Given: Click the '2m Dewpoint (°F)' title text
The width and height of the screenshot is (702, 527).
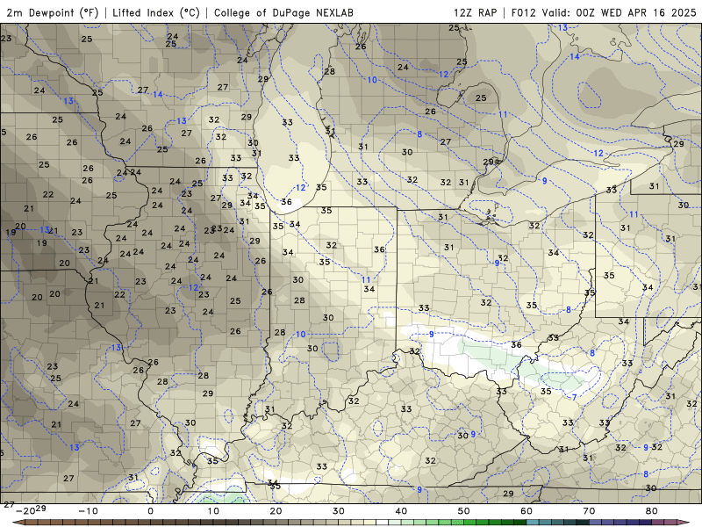Looking at the screenshot, I should pos(53,12).
